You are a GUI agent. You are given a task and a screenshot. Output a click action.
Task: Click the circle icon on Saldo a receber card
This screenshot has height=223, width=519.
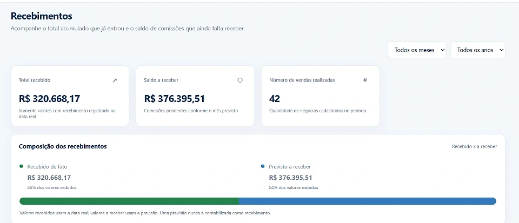pos(240,80)
